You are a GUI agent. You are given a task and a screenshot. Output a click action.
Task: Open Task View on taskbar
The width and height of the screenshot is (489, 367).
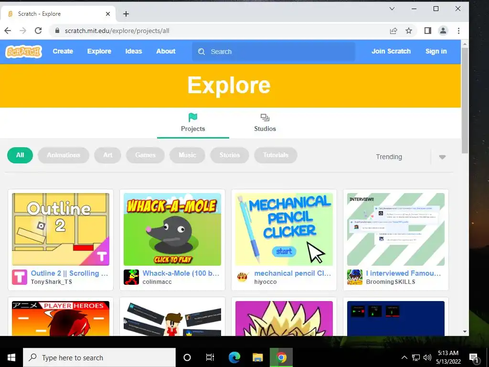coord(210,357)
